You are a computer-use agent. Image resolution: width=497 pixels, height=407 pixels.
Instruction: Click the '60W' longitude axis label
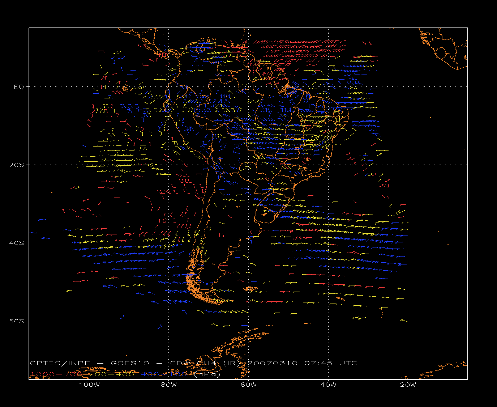click(249, 385)
